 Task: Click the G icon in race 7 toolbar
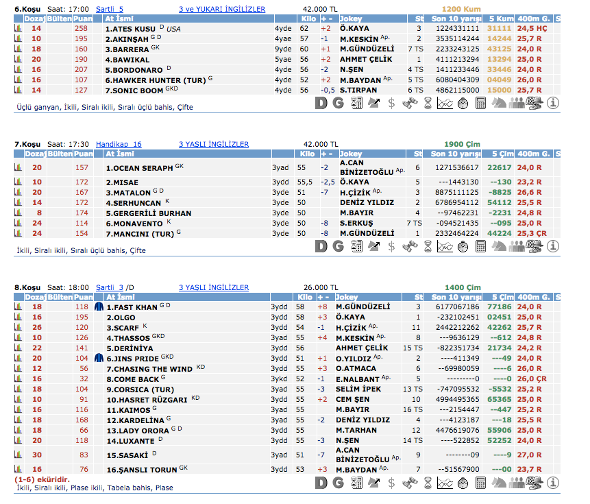[x=339, y=245]
